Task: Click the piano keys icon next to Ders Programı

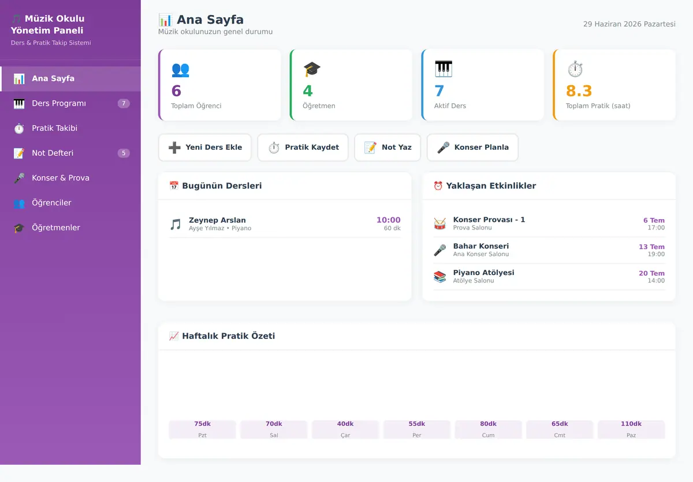Action: click(19, 104)
